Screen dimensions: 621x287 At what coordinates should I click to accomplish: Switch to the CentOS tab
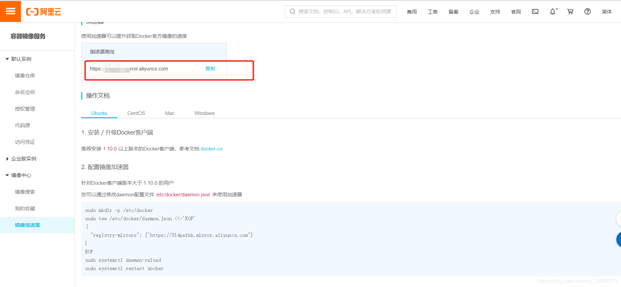click(x=136, y=113)
